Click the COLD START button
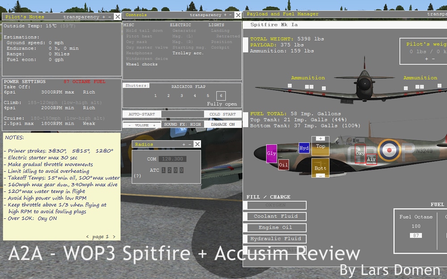 [x=223, y=114]
